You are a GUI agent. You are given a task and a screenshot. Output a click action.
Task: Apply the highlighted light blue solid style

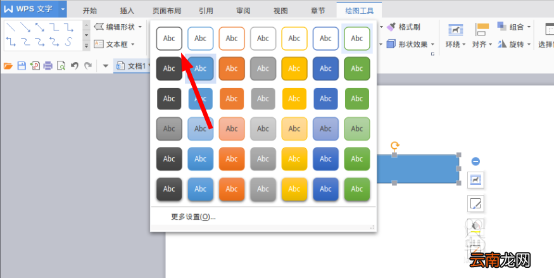pyautogui.click(x=200, y=68)
